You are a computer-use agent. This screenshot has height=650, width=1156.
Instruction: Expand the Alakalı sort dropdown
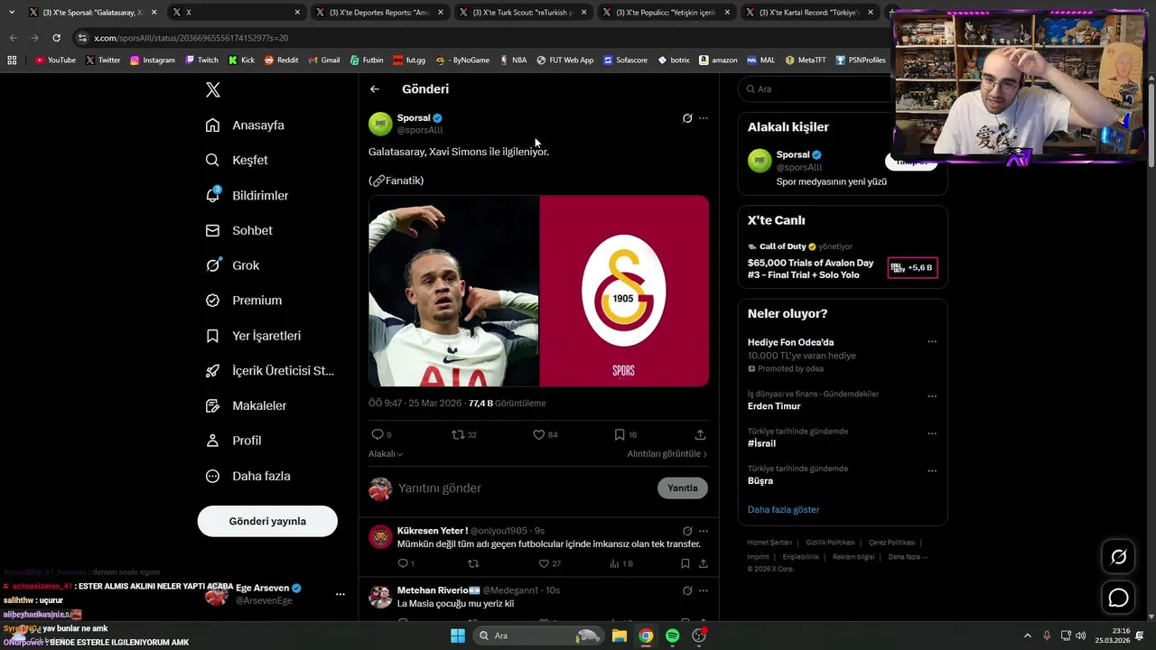pyautogui.click(x=386, y=454)
